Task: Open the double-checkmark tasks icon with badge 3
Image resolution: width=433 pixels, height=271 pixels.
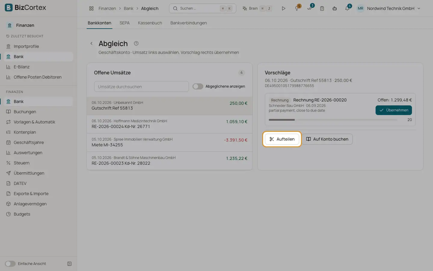Action: [310, 8]
